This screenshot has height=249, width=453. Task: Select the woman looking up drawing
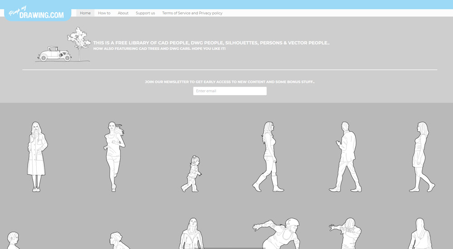coord(191,234)
